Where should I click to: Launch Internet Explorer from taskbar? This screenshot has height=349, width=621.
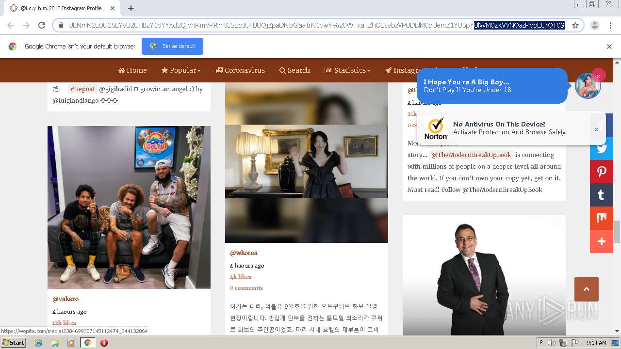pyautogui.click(x=38, y=343)
